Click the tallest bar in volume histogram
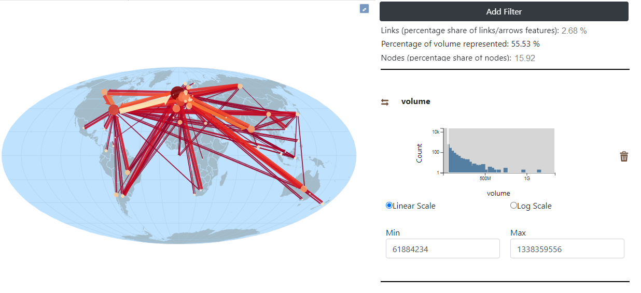Image resolution: width=641 pixels, height=293 pixels. pyautogui.click(x=449, y=158)
